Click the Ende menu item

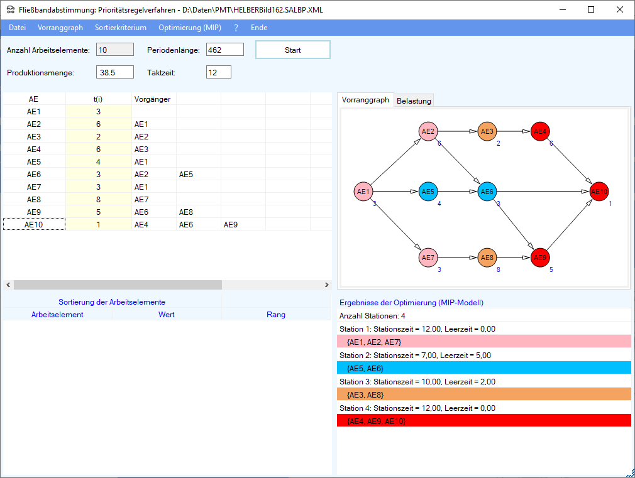[259, 28]
